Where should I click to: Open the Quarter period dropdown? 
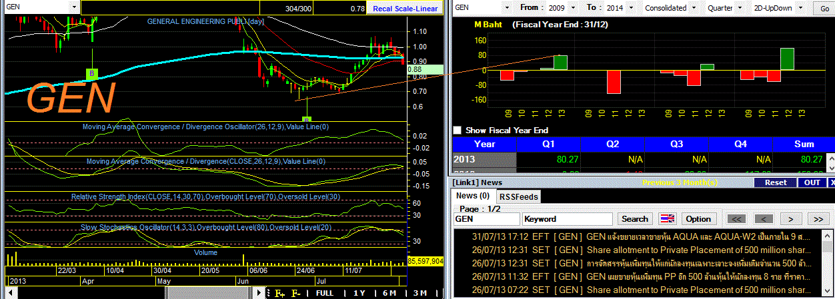[741, 8]
